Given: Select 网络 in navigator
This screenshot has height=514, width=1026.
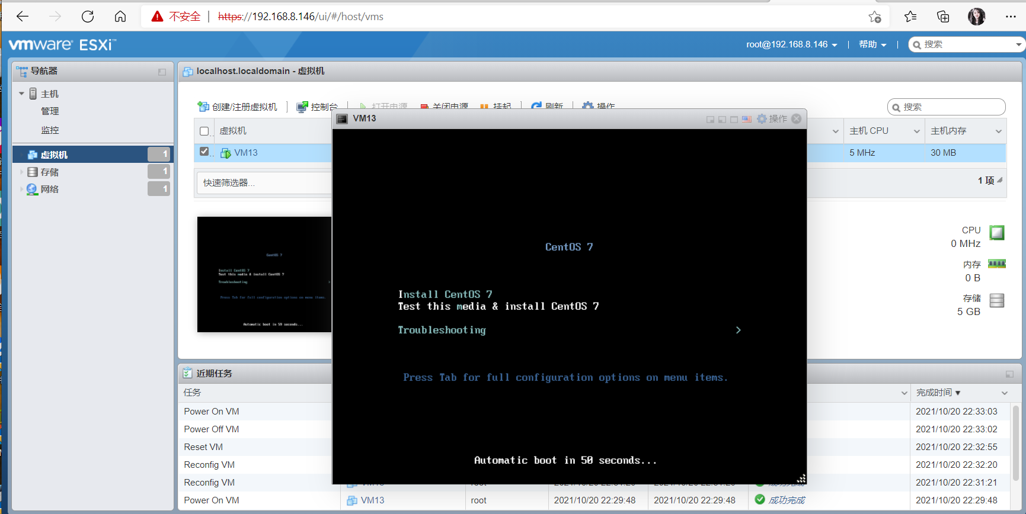Looking at the screenshot, I should click(50, 189).
